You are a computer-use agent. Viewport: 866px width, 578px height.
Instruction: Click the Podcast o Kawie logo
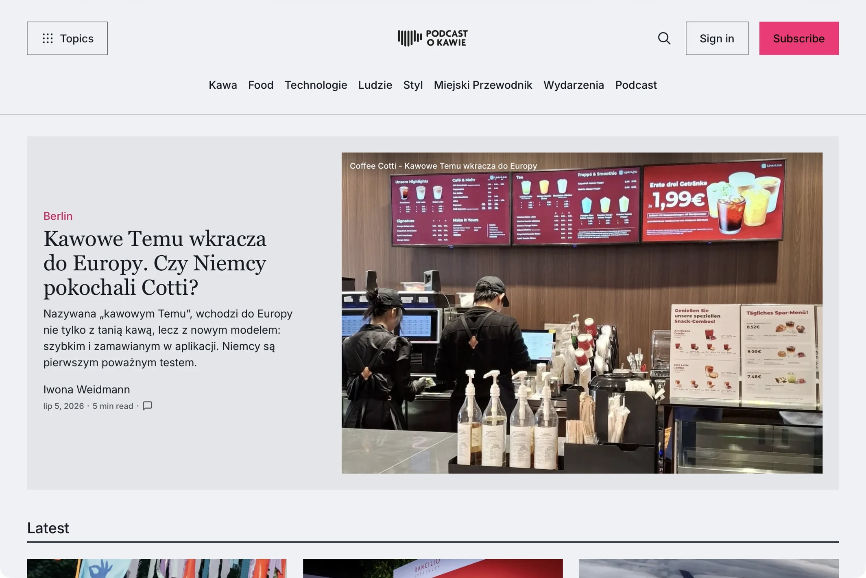[x=433, y=38]
